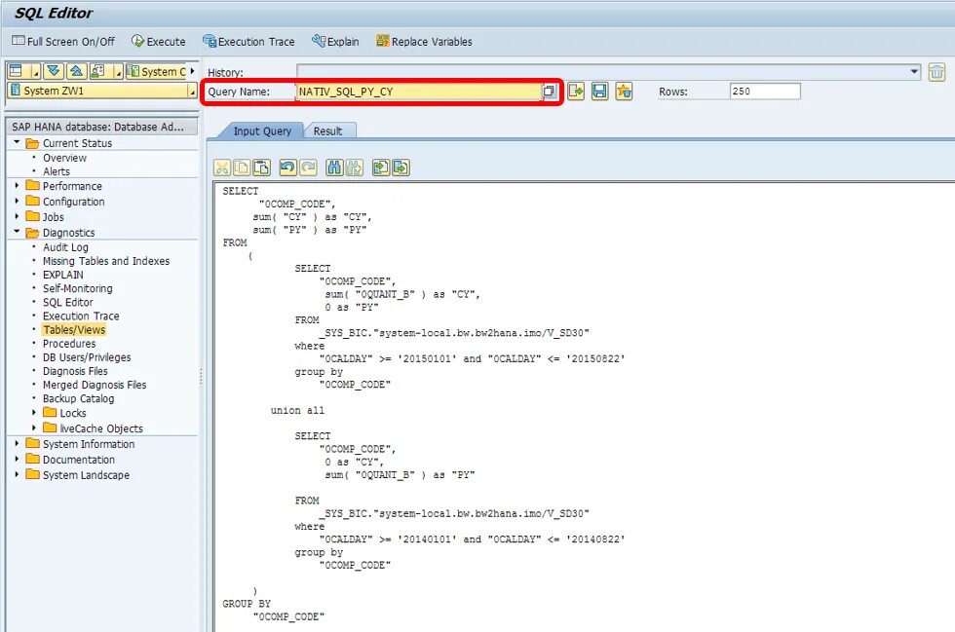Open DB Users/Privileges tree item
Viewport: 955px width, 632px height.
pos(87,357)
